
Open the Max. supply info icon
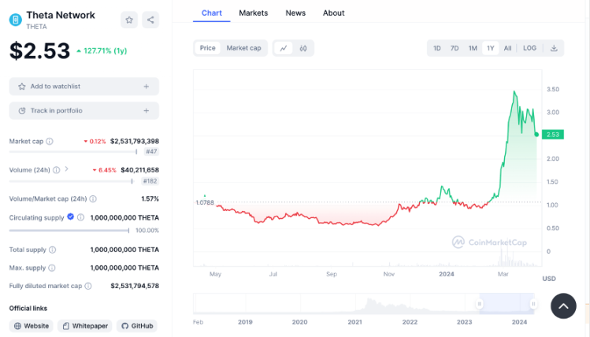52,268
